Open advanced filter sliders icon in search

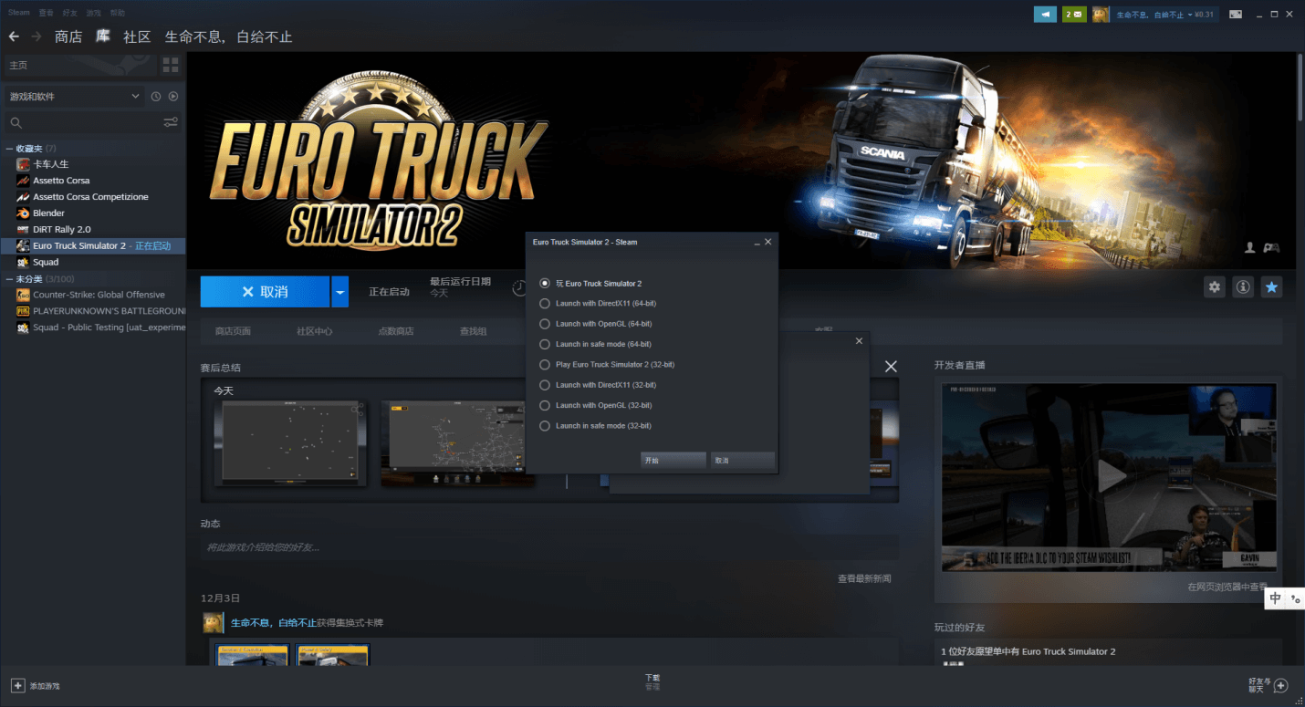click(x=171, y=122)
